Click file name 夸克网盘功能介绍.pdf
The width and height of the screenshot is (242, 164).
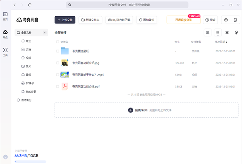tap(86, 87)
